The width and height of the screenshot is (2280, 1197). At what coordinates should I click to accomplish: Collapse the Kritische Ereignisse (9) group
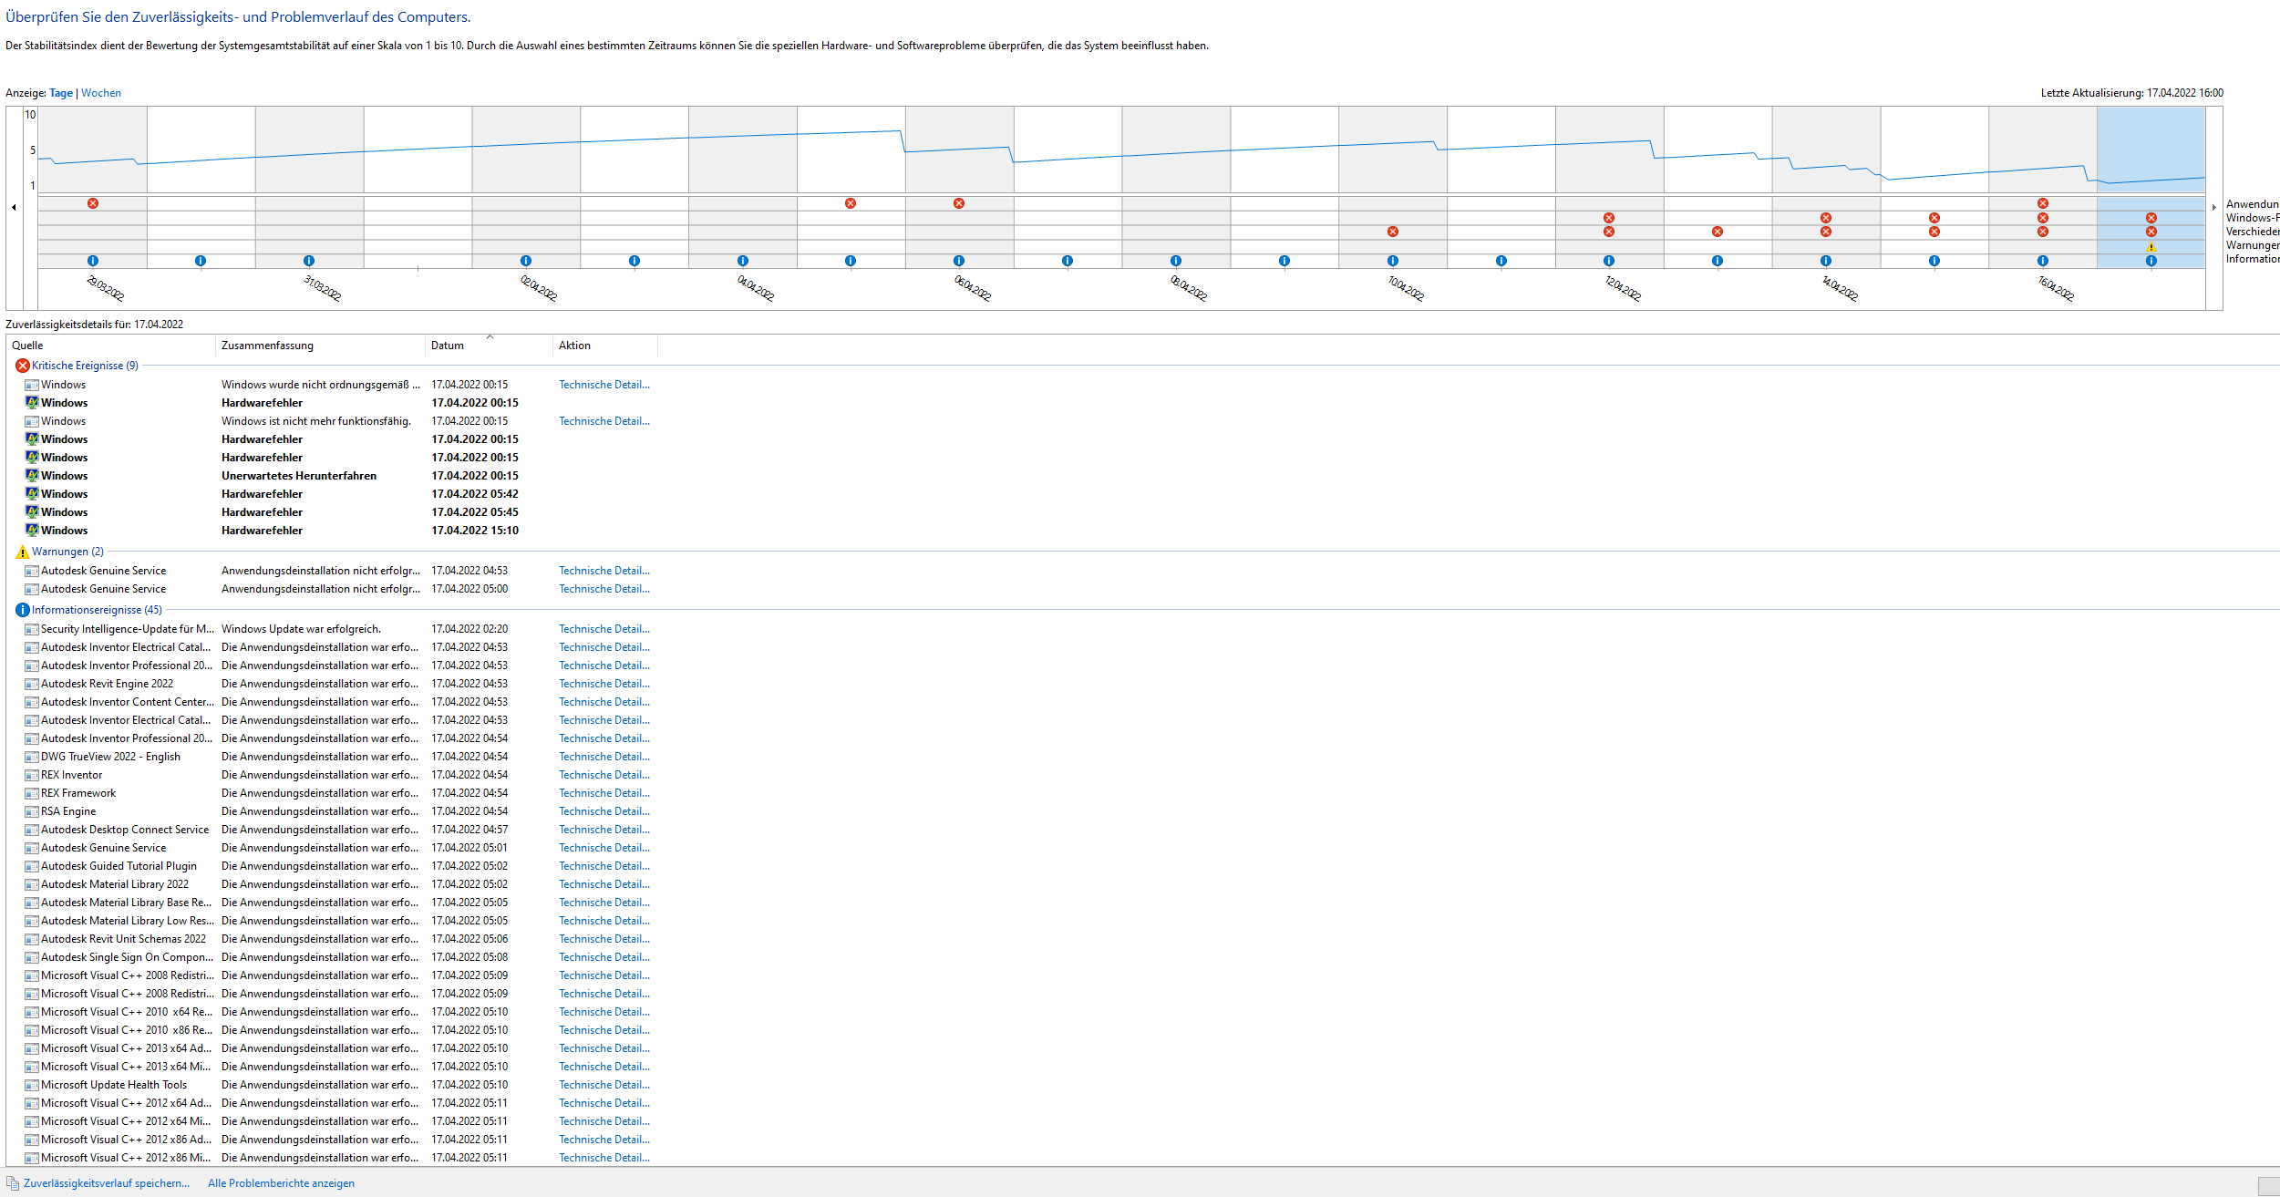tap(85, 366)
